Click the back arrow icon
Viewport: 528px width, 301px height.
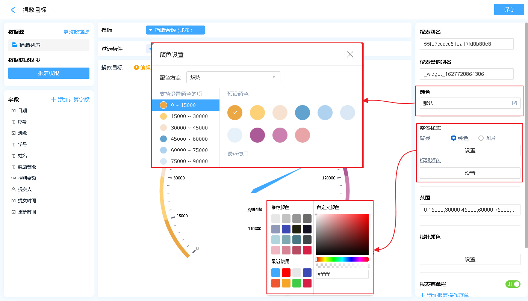[x=13, y=10]
